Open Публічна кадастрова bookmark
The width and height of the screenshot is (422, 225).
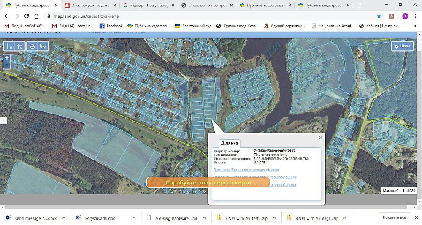[x=149, y=26]
